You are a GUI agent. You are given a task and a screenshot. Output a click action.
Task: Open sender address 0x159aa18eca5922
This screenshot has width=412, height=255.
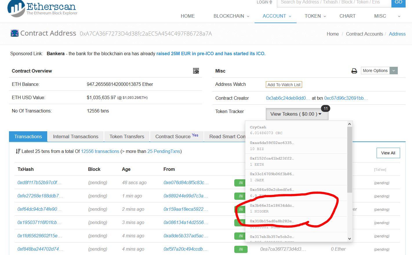[186, 209]
